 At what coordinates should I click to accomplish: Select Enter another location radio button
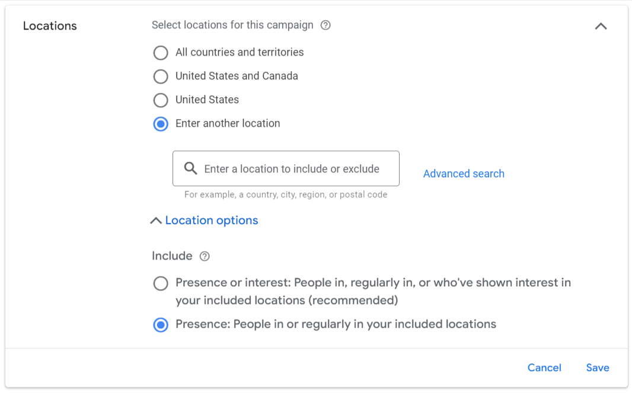161,124
